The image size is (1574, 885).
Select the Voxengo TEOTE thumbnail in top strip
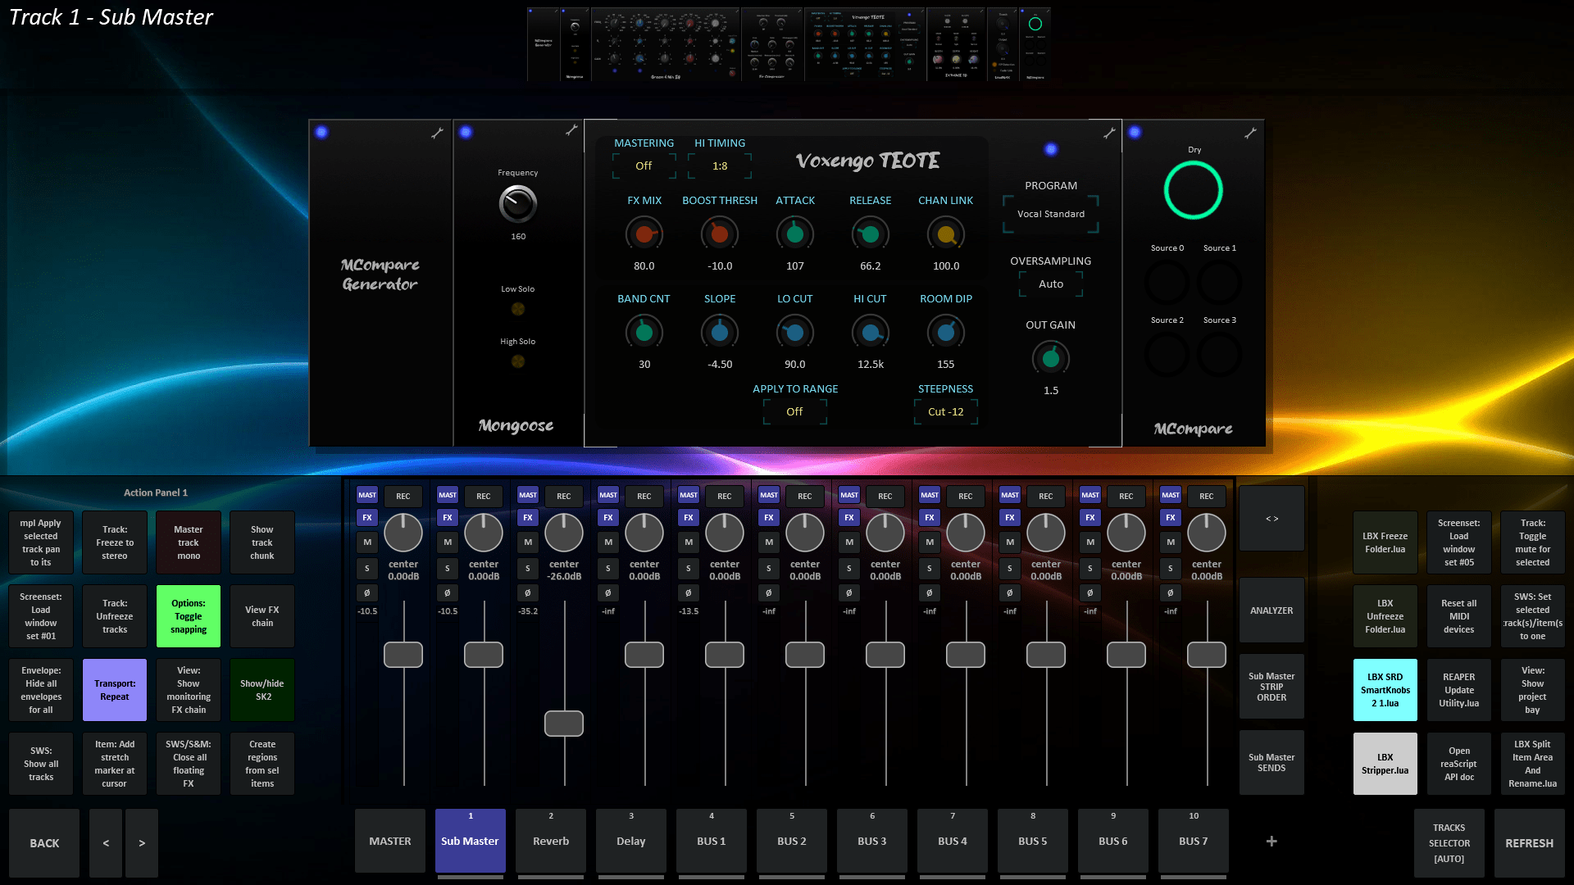coord(865,45)
